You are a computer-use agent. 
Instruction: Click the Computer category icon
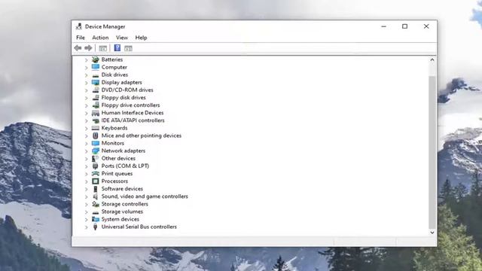tap(96, 67)
